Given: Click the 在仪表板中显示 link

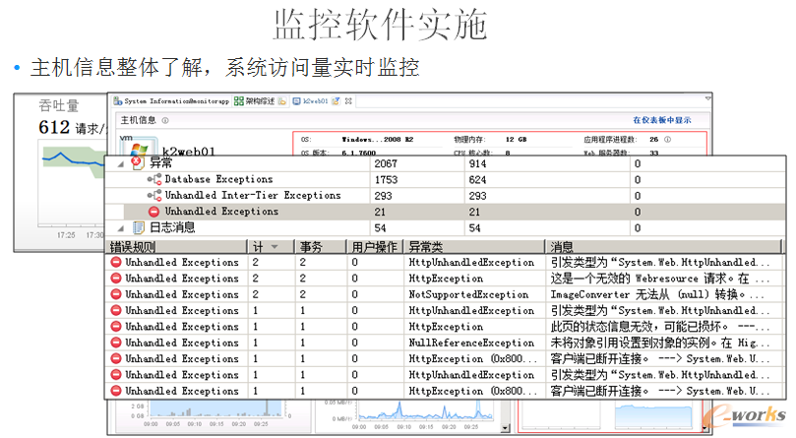Looking at the screenshot, I should point(661,120).
